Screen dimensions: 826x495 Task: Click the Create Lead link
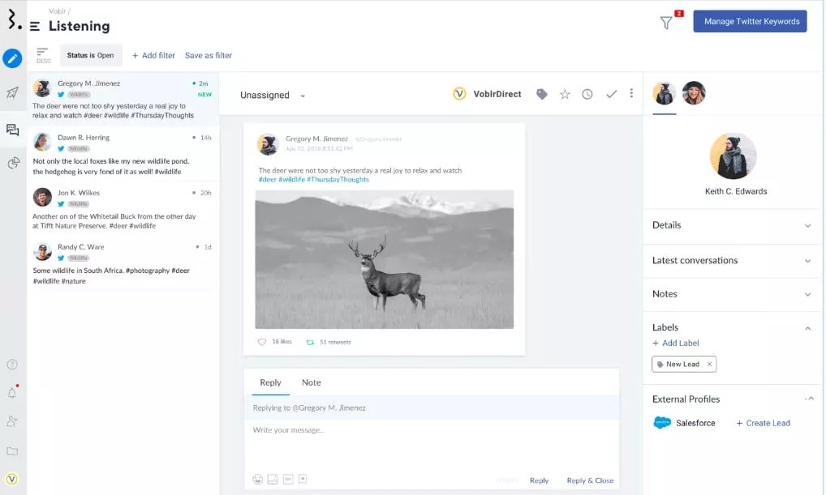[763, 423]
